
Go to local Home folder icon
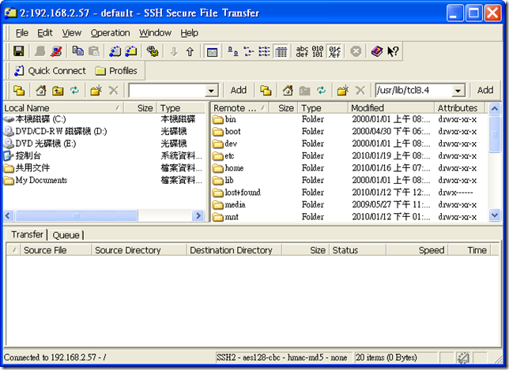[41, 91]
